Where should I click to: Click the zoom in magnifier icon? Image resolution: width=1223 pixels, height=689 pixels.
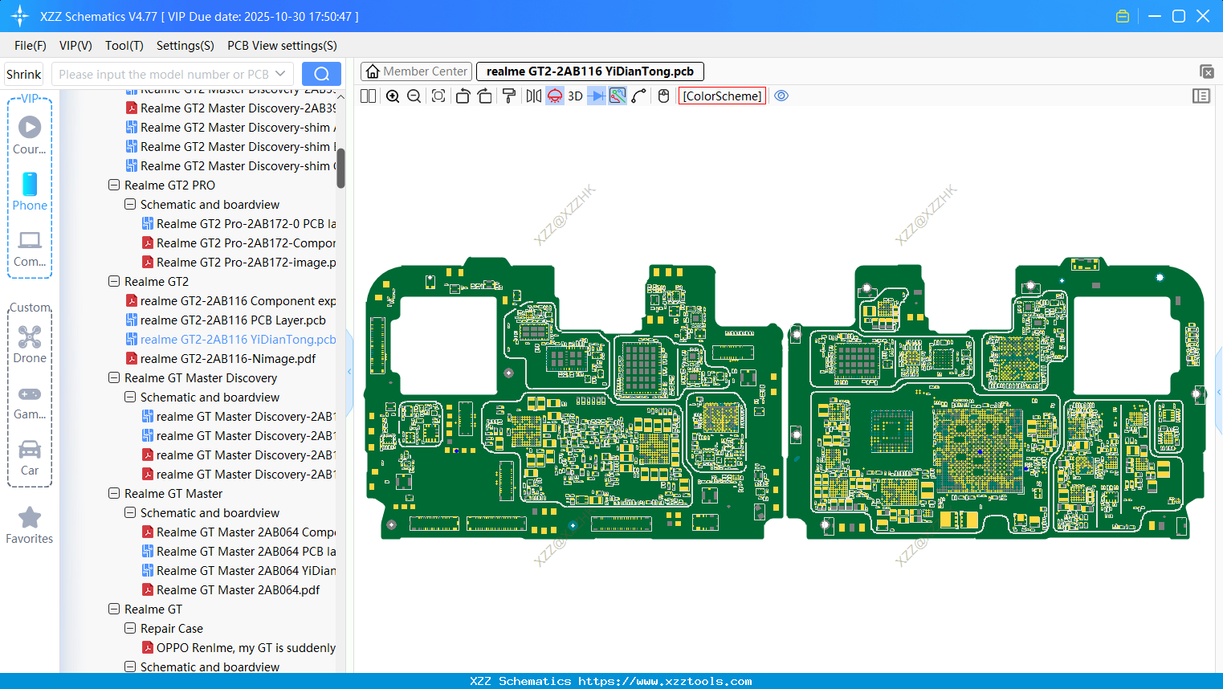(x=393, y=96)
